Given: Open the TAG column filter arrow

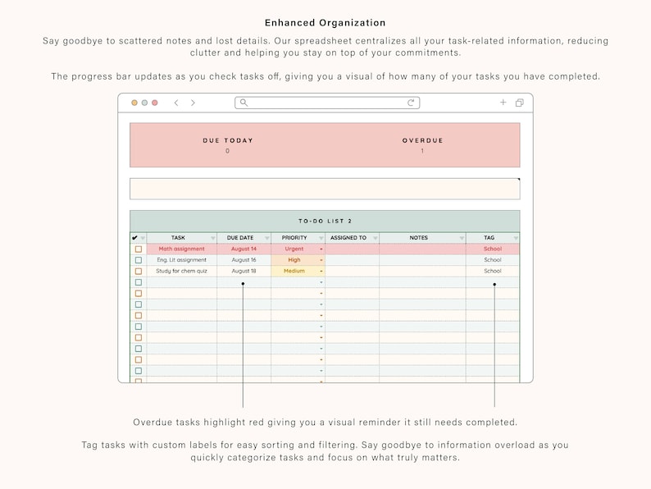Looking at the screenshot, I should (x=516, y=238).
